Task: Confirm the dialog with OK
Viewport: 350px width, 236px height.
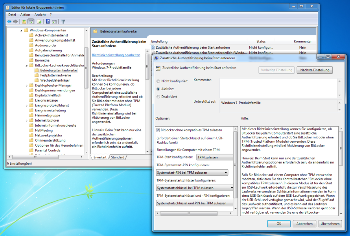Action: pyautogui.click(x=279, y=224)
